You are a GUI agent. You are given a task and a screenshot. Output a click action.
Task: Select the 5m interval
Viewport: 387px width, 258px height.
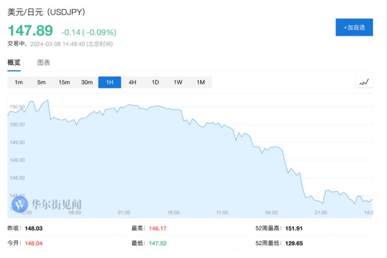41,82
